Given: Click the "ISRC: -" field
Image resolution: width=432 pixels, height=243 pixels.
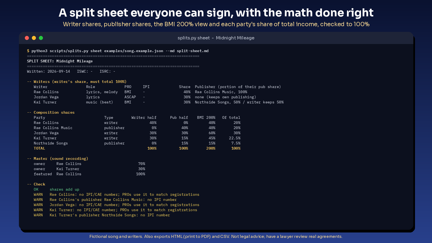Looking at the screenshot, I should 107,71.
